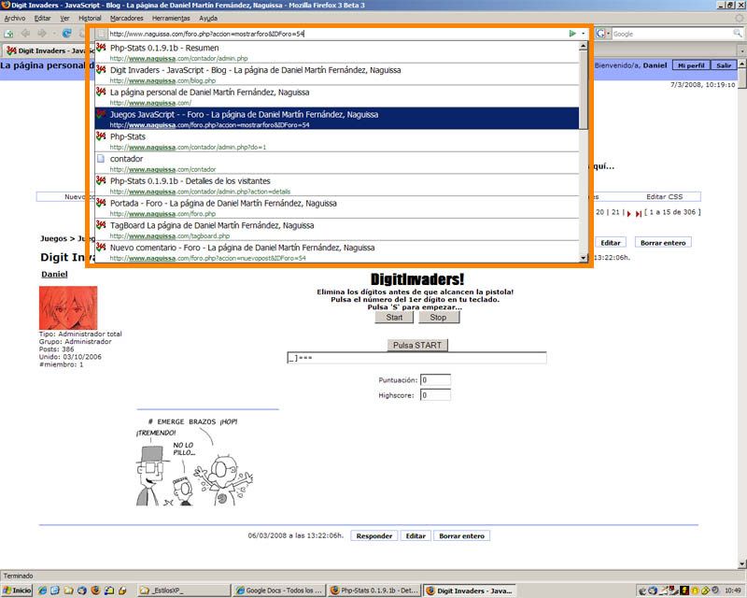Click the green Go arrow in address bar
Image resolution: width=747 pixels, height=598 pixels.
572,34
